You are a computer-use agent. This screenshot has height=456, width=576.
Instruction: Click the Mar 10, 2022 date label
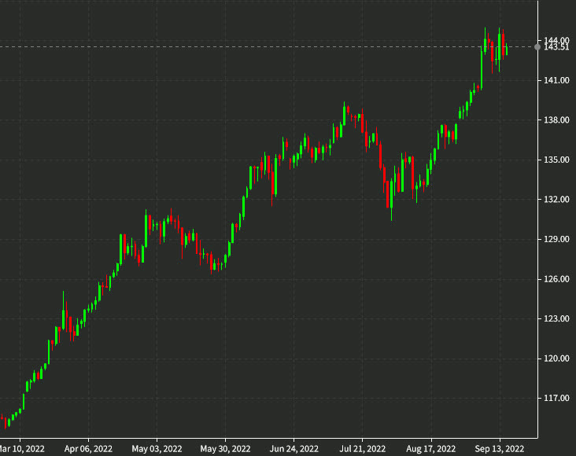(22, 449)
